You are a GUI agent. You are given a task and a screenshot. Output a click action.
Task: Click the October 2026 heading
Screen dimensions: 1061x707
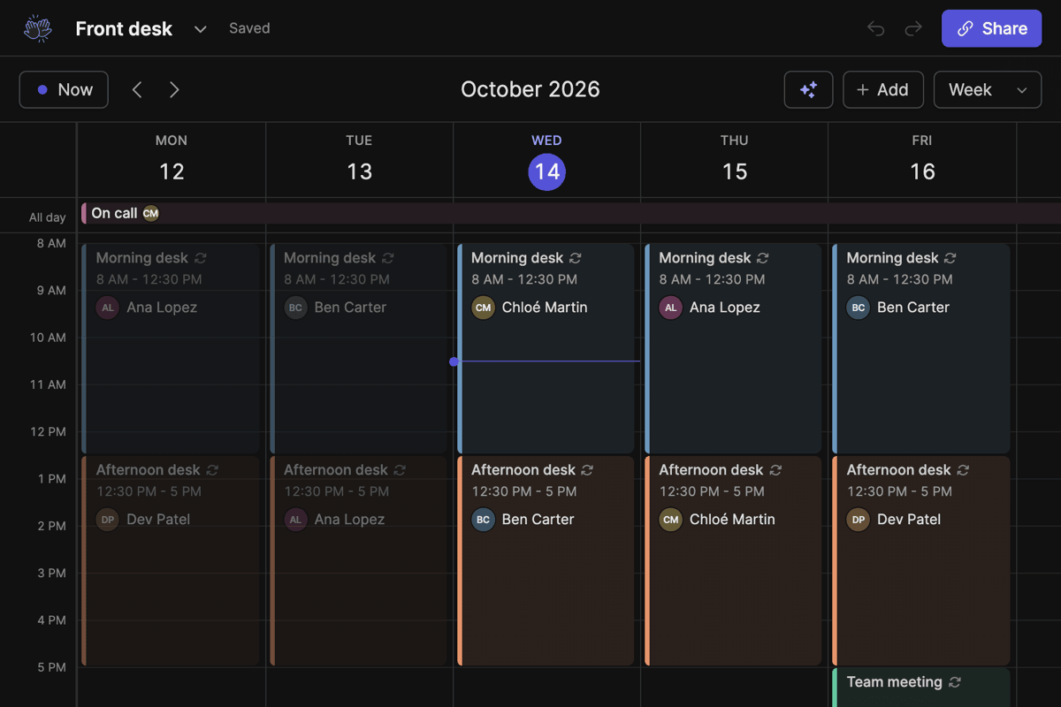point(530,89)
